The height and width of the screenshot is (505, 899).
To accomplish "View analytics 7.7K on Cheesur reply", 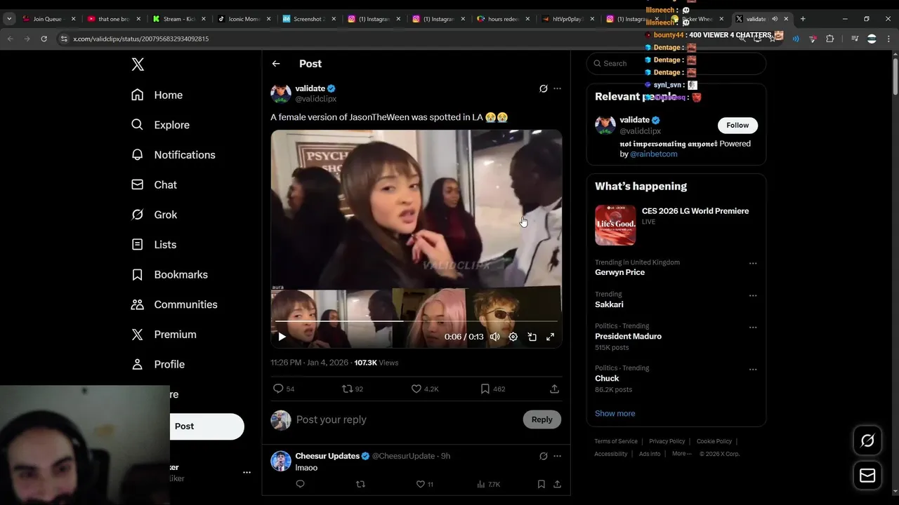I will coord(488,484).
